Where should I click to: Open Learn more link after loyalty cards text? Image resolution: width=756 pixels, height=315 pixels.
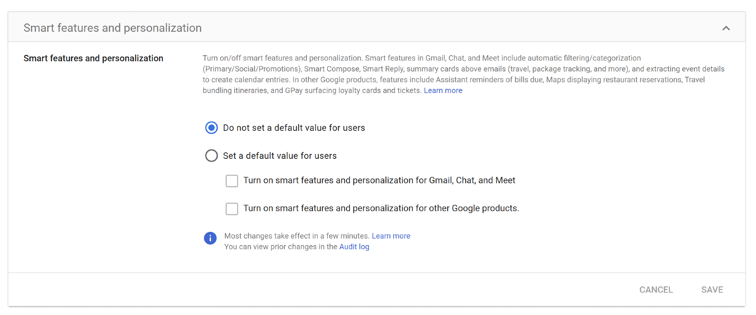click(x=443, y=91)
